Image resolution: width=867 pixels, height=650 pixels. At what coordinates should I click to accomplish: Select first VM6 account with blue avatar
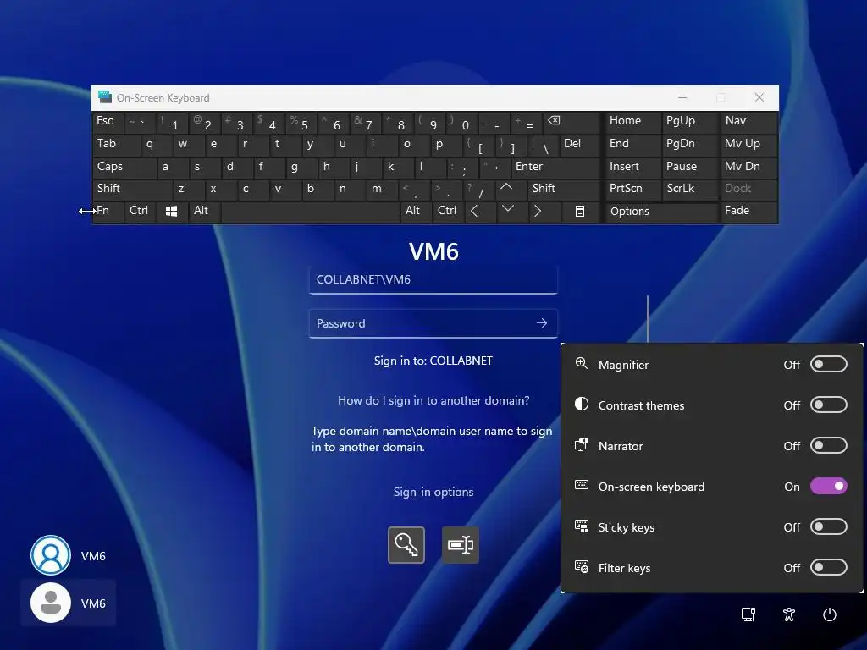click(69, 555)
